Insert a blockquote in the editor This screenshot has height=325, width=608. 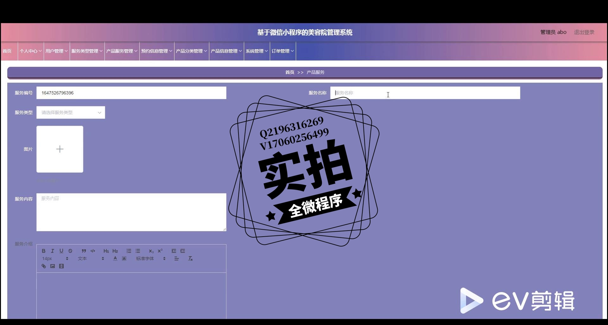(84, 251)
